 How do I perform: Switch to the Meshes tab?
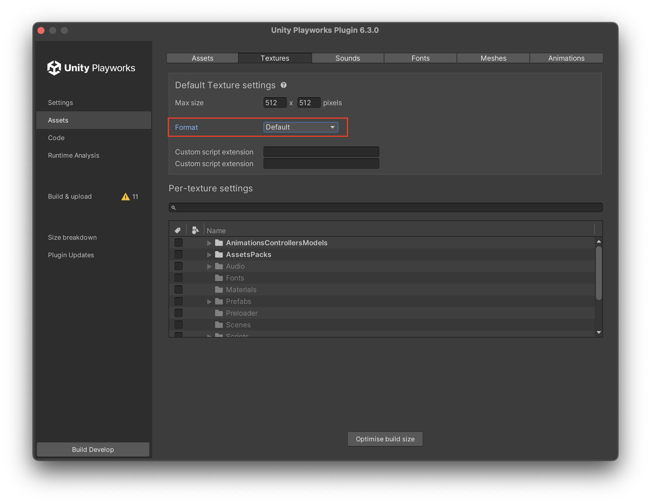coord(493,58)
